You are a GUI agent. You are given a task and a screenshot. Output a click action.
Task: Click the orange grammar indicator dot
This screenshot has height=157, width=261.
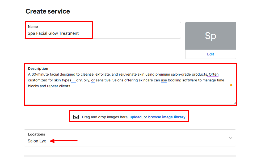click(231, 85)
